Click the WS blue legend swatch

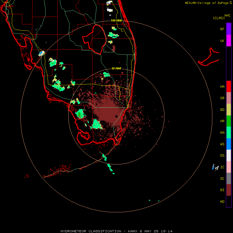[229, 144]
